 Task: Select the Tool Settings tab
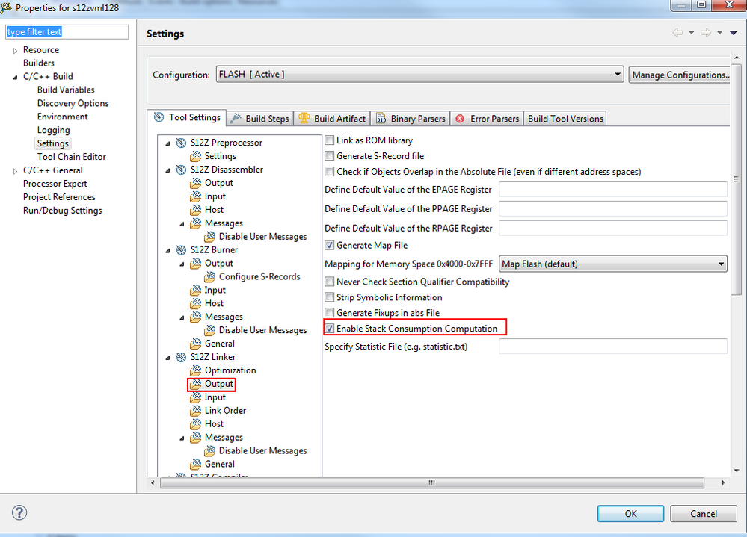click(x=187, y=117)
